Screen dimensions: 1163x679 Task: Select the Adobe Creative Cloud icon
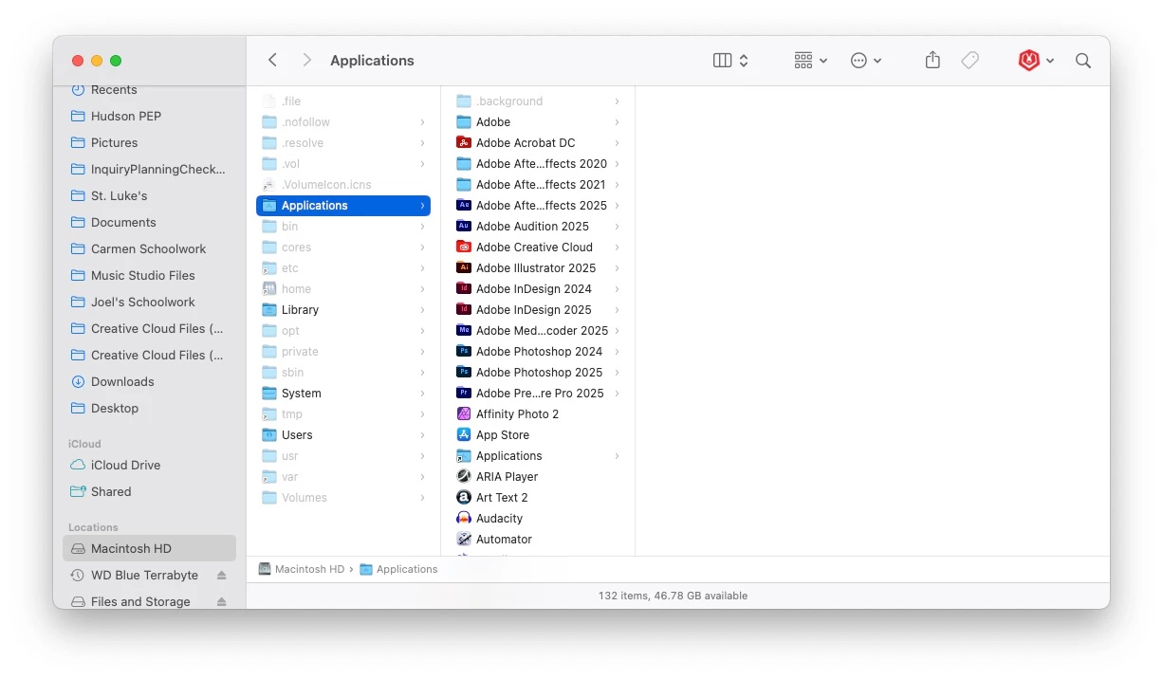click(x=464, y=247)
